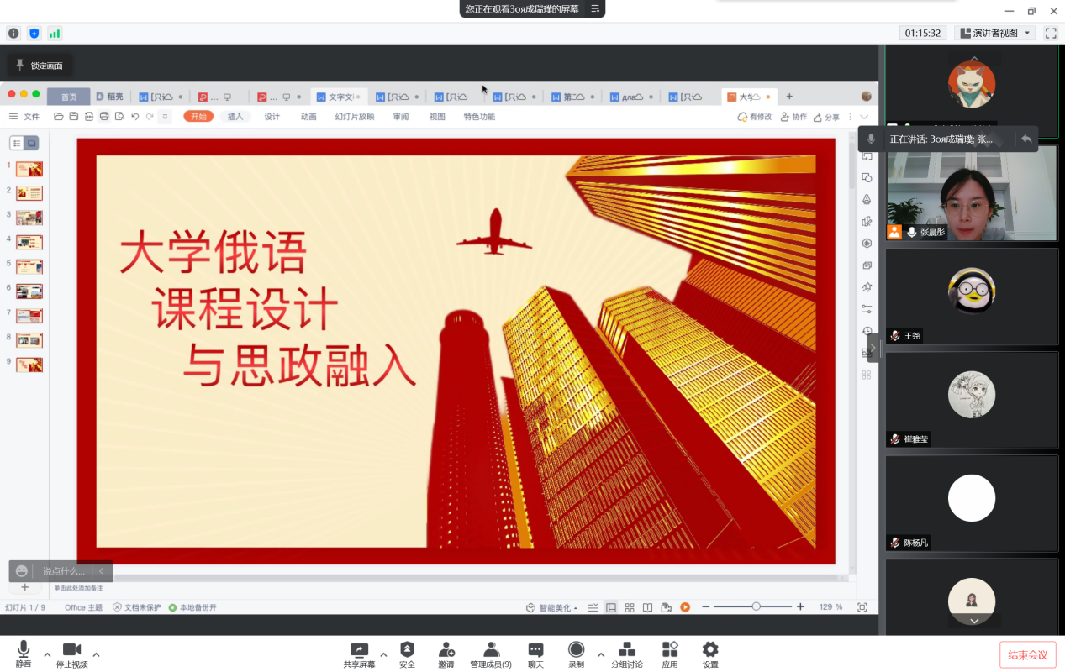Screen dimensions: 1065x672
Task: Open the 幻灯片放映 menu tab
Action: tap(355, 117)
